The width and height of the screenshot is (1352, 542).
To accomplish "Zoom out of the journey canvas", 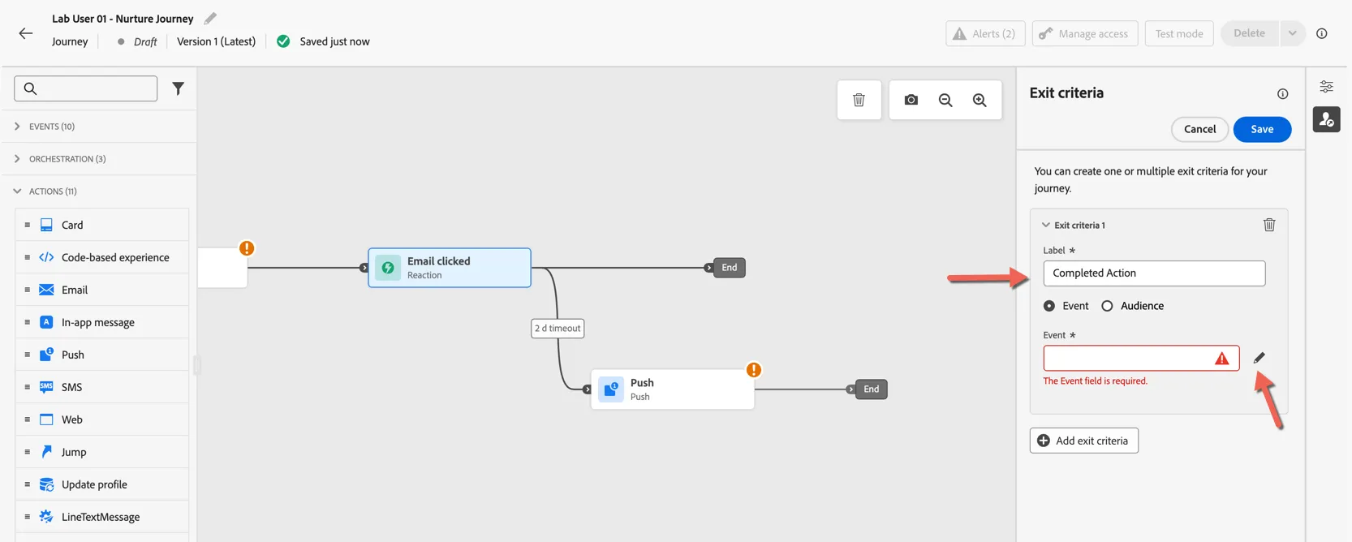I will [945, 100].
